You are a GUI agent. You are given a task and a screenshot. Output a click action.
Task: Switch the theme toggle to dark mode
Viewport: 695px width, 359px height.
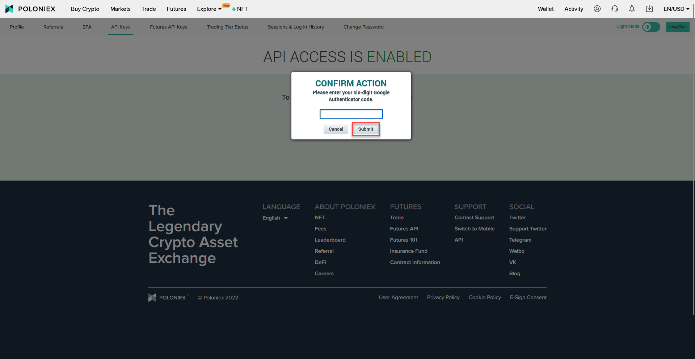(650, 27)
